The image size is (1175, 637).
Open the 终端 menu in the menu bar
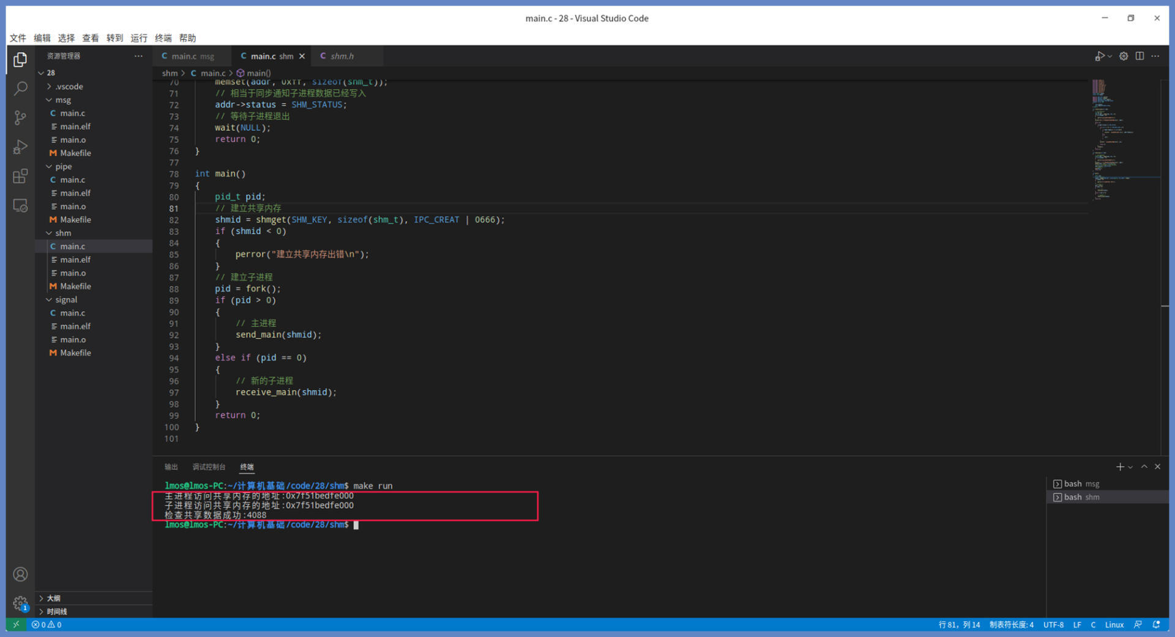point(163,38)
